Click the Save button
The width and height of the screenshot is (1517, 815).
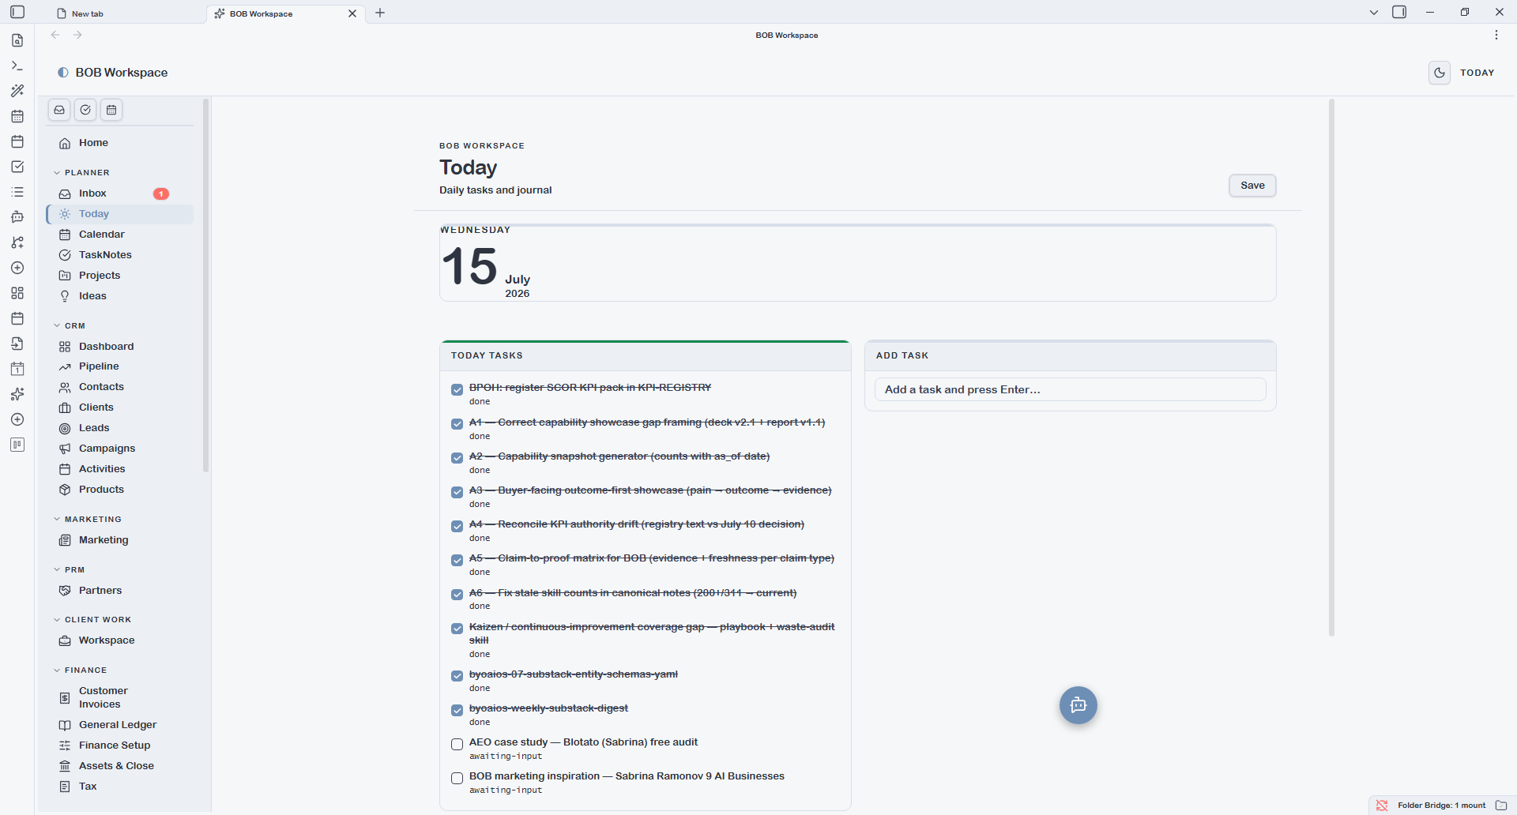pyautogui.click(x=1252, y=186)
